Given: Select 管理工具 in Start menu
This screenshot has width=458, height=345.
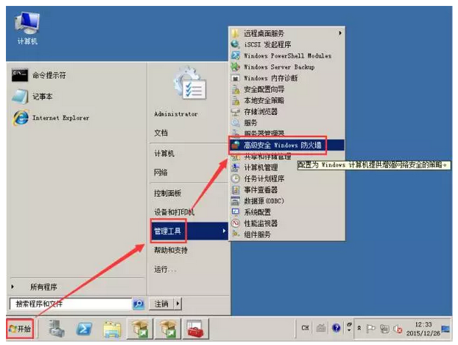Looking at the screenshot, I should click(x=189, y=231).
